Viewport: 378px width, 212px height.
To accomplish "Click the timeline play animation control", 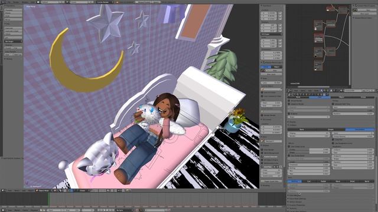I will pyautogui.click(x=107, y=210).
